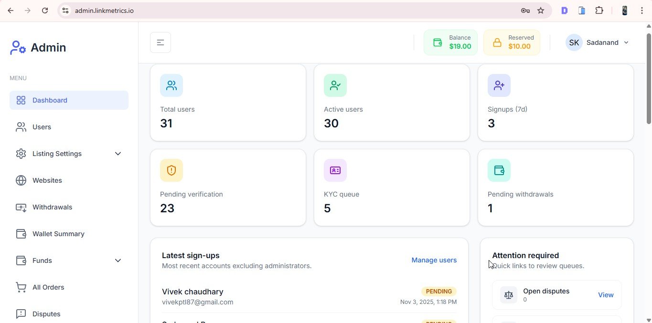Viewport: 652px width, 323px height.
Task: Click the Active users checkmark icon
Action: (335, 85)
